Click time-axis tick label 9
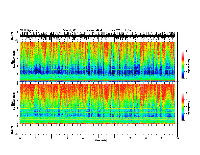 pos(162,138)
